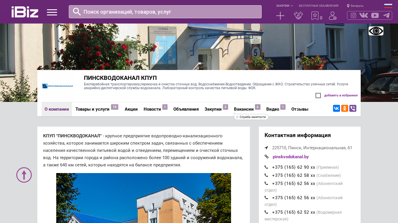
Task: Click the plus add icon in header
Action: pyautogui.click(x=280, y=16)
